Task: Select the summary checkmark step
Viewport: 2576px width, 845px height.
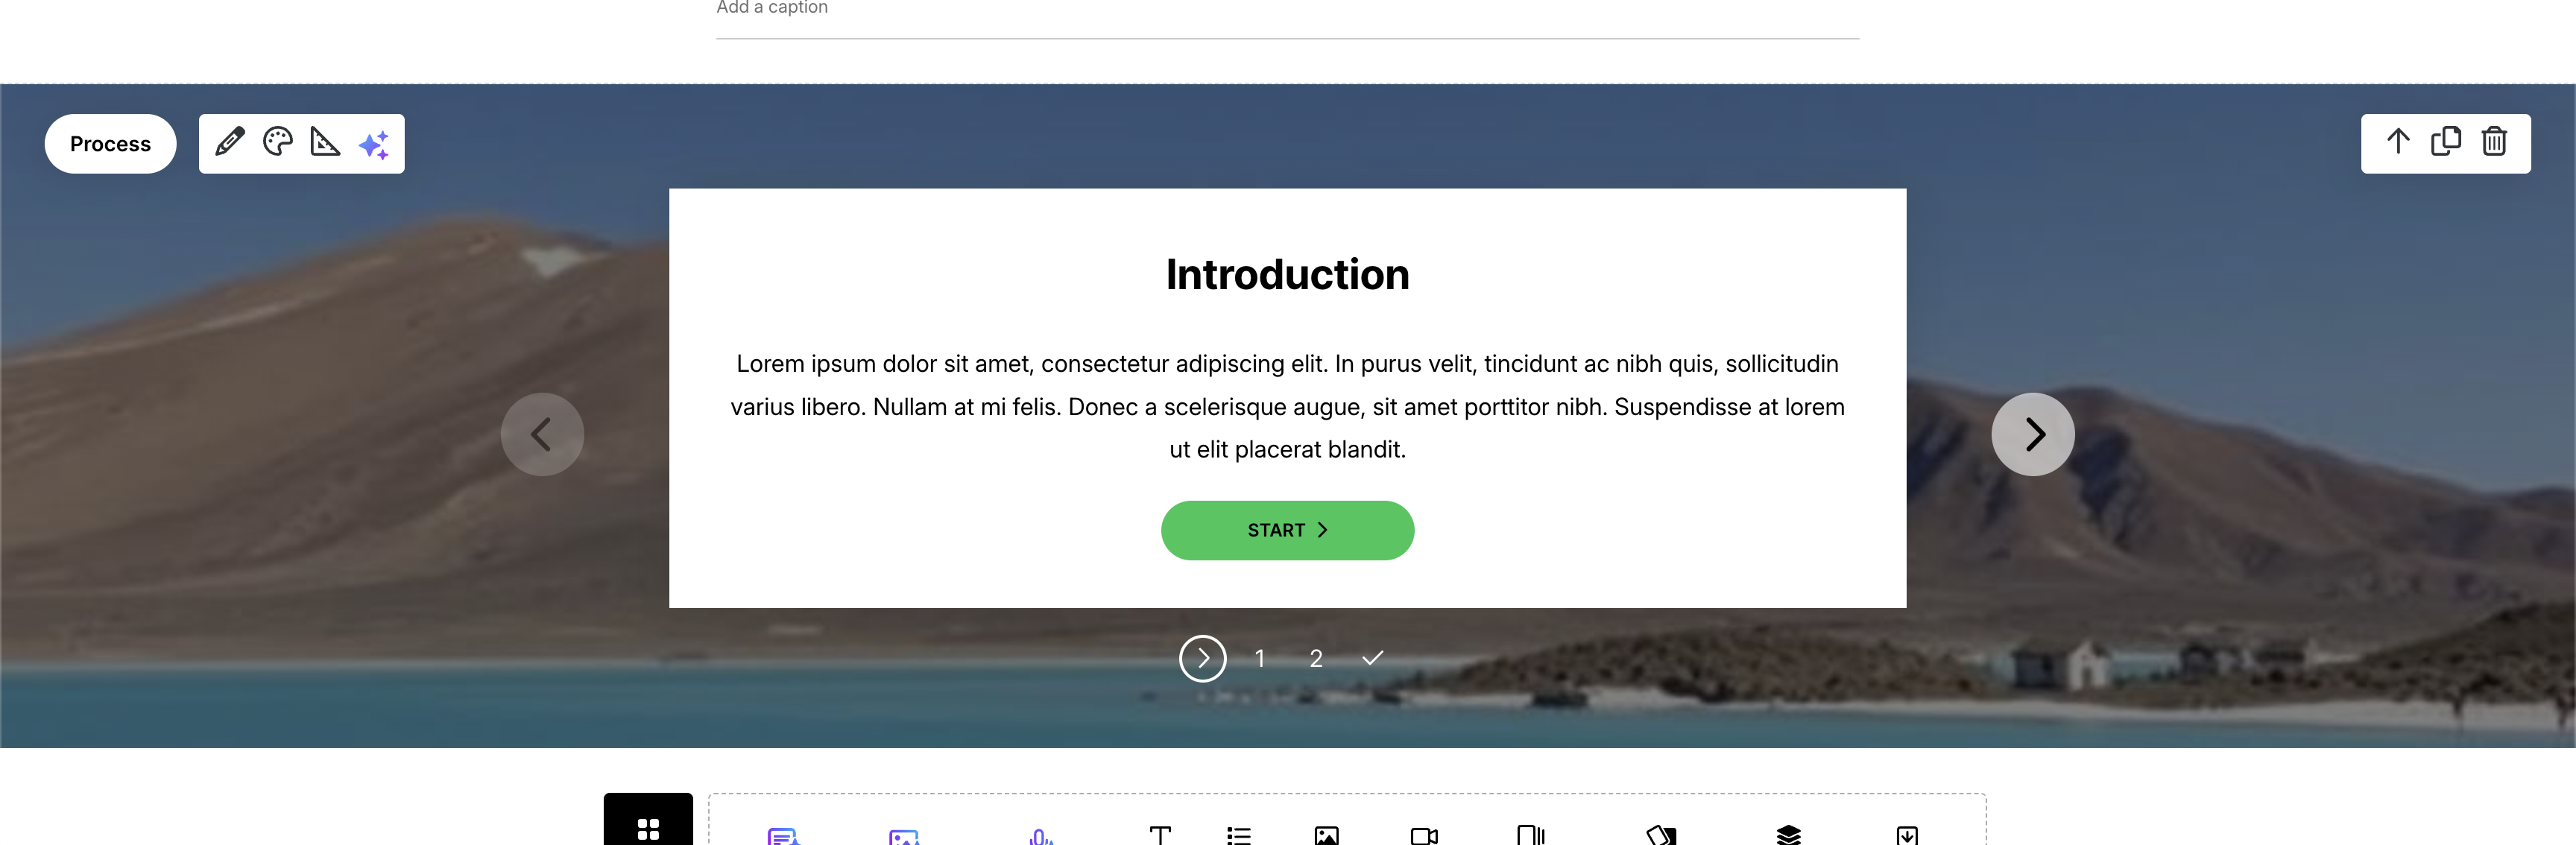Action: click(1372, 658)
